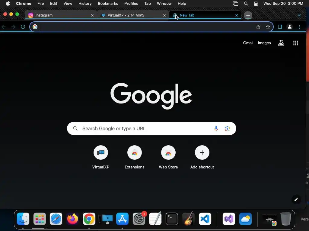Click the Google icon in address bar

(35, 27)
